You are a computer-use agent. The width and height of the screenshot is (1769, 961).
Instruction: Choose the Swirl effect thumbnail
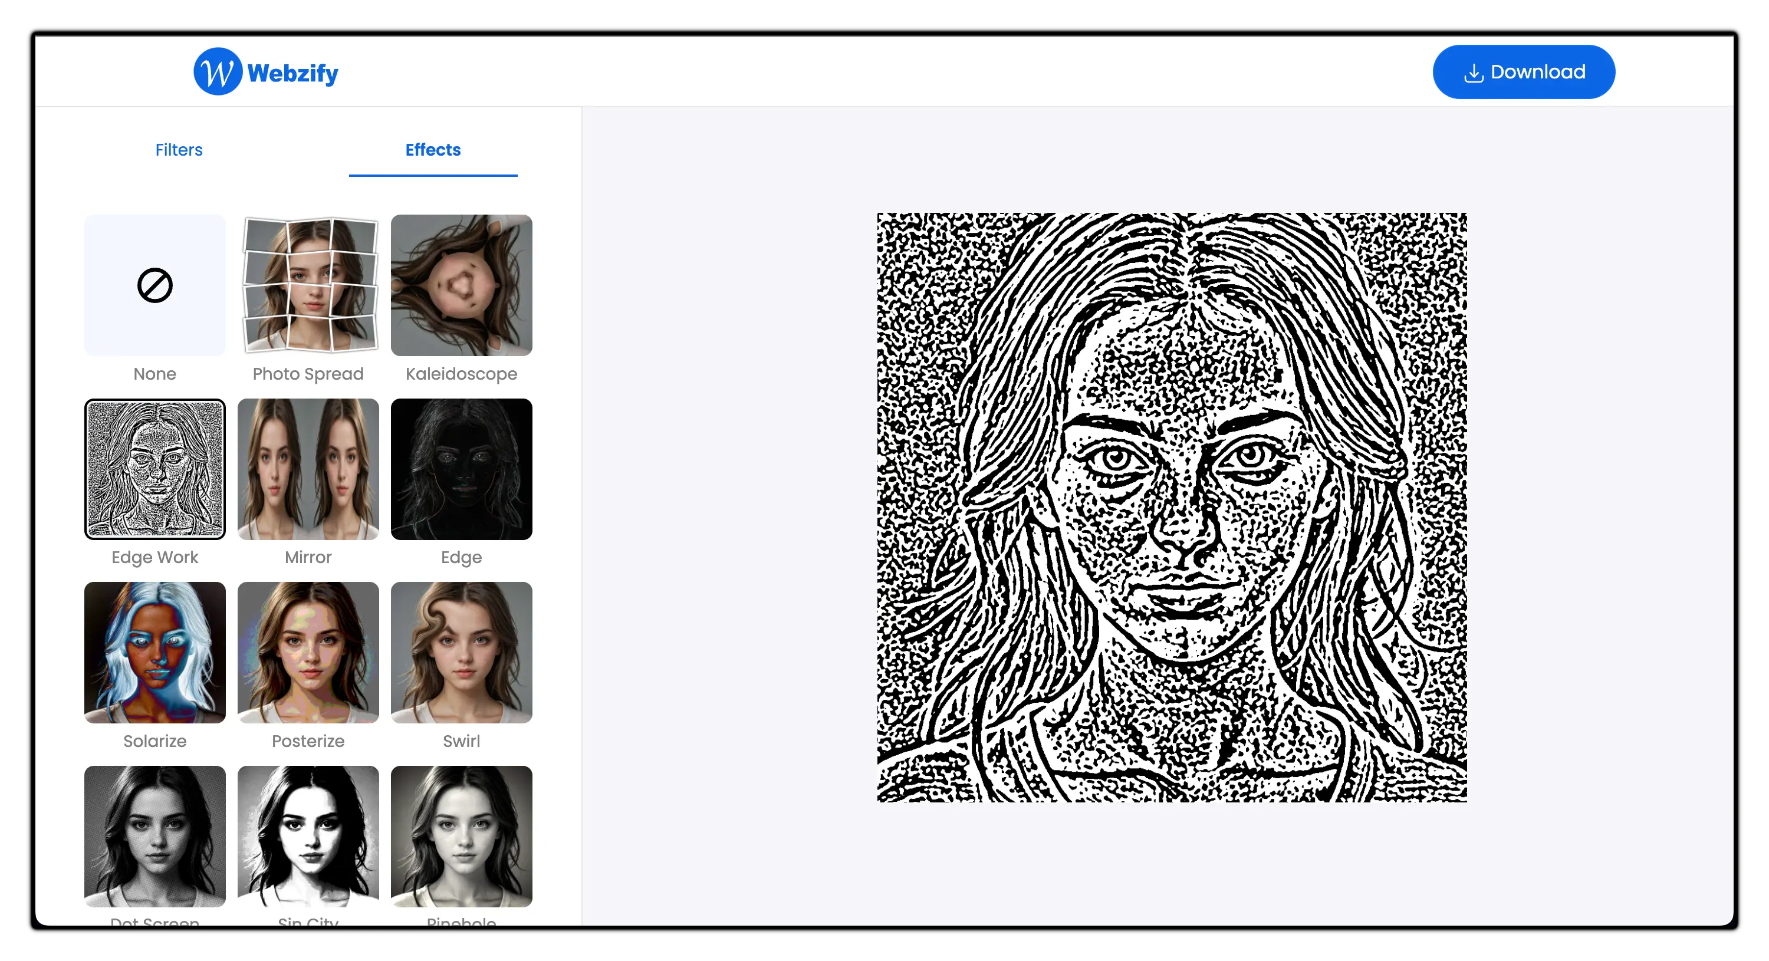click(461, 653)
